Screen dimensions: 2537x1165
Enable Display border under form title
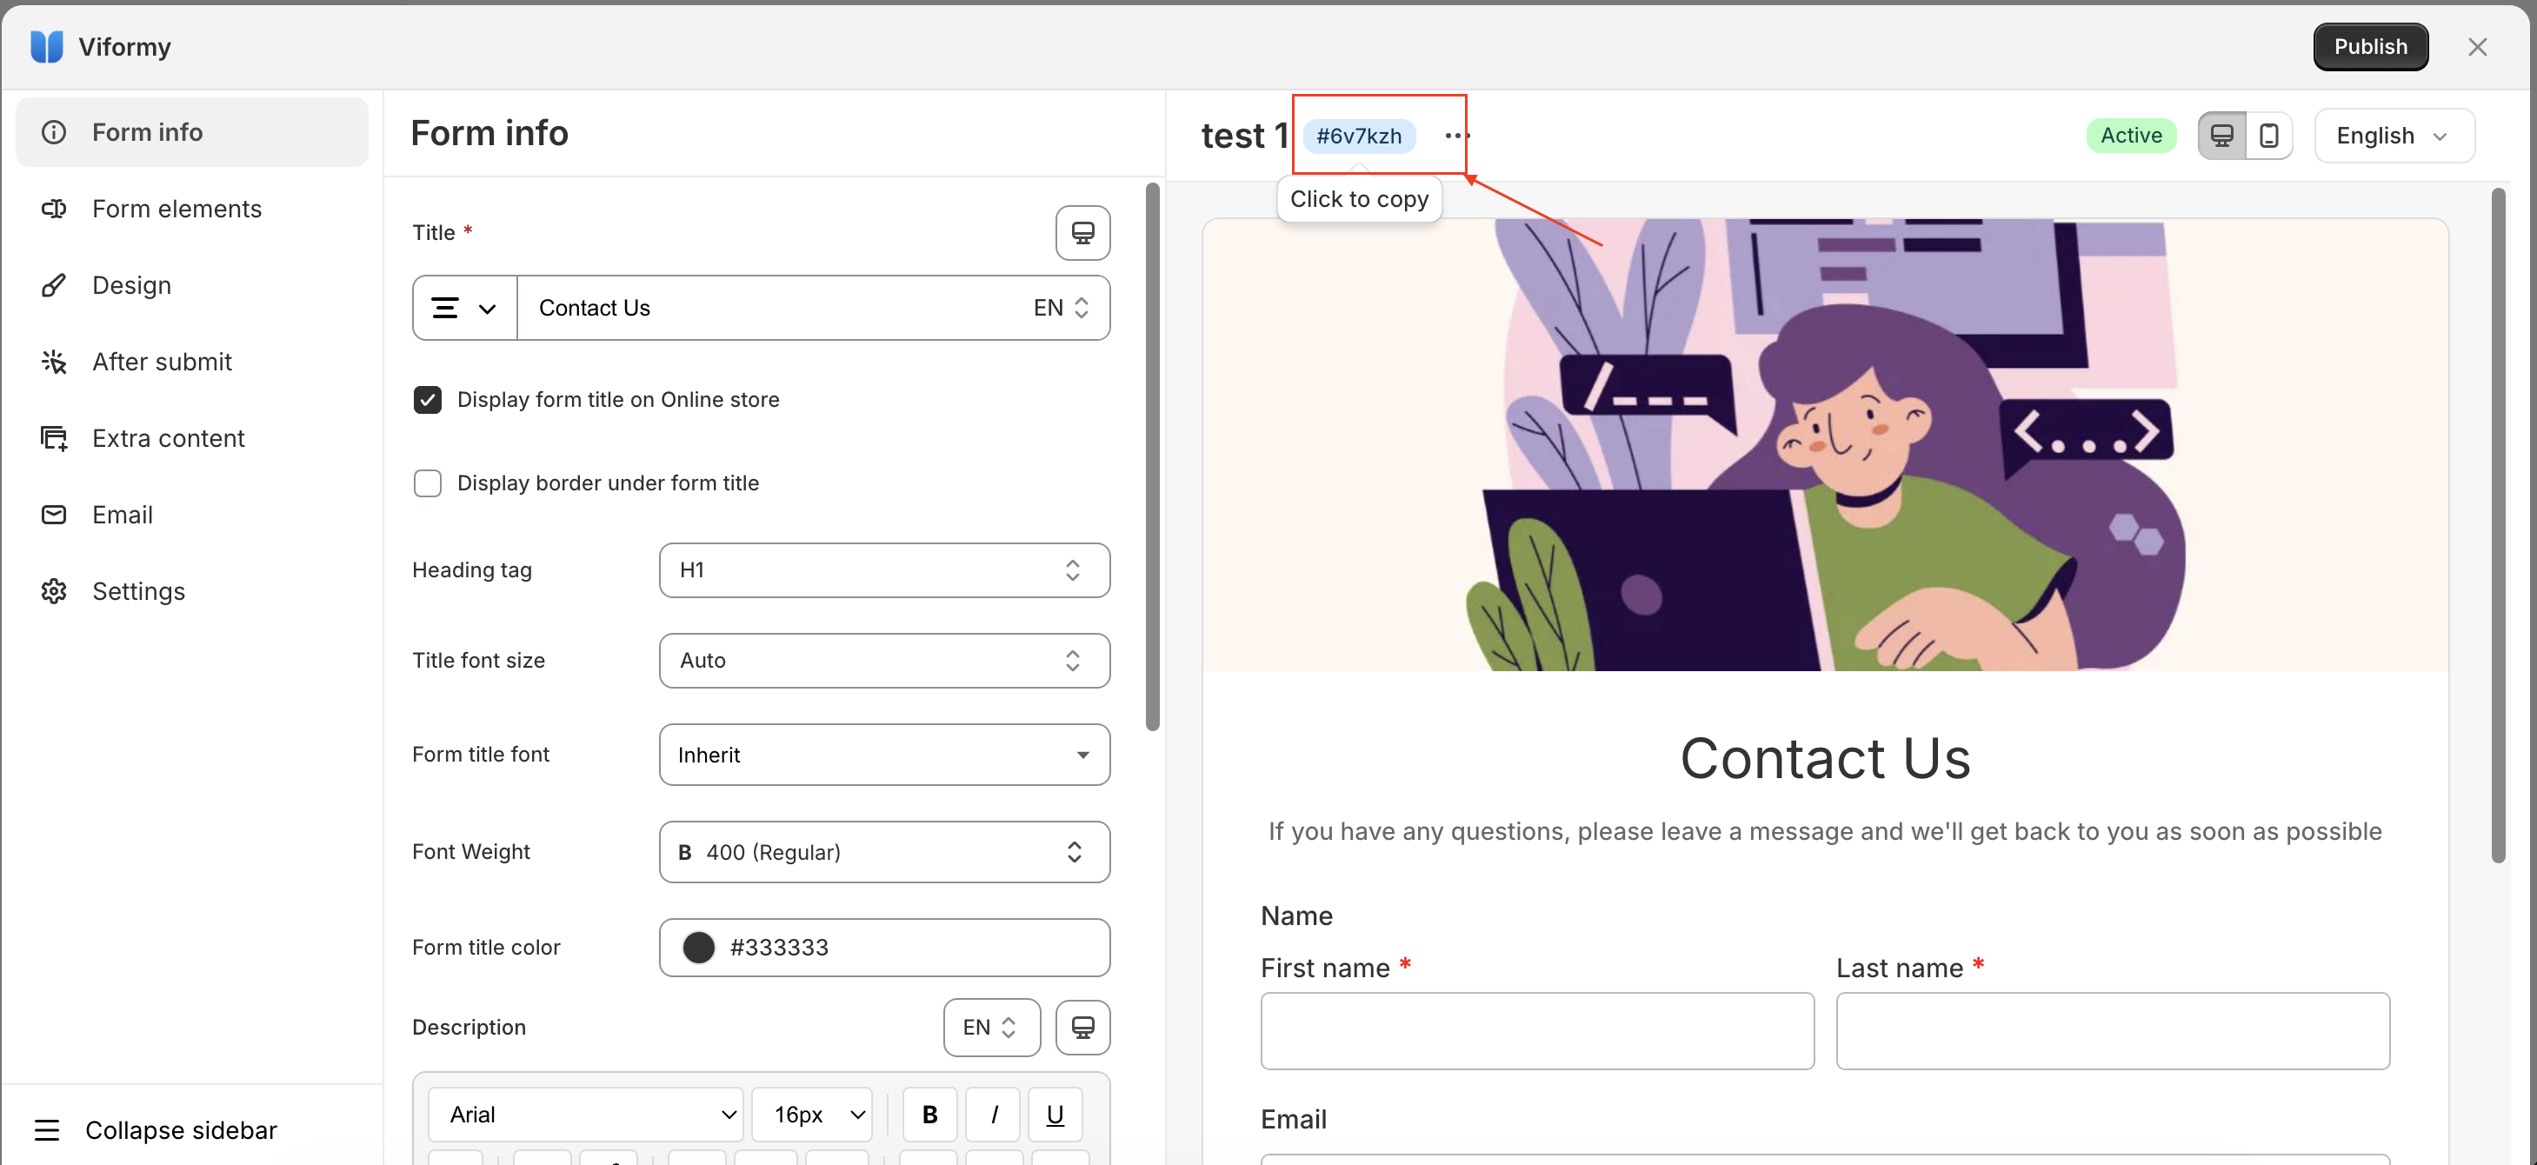click(x=428, y=483)
